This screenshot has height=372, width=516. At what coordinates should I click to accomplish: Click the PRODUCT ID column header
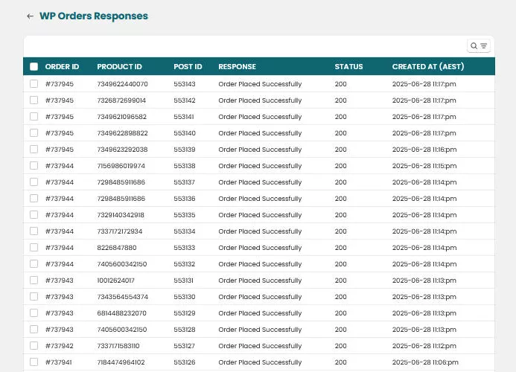119,67
